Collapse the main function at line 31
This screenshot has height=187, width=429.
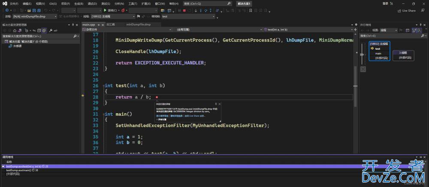tap(103, 114)
